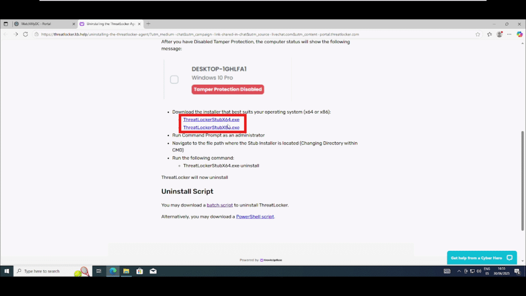Image resolution: width=526 pixels, height=296 pixels.
Task: Click 'ThreatLocker will now uninstall' text
Action: click(x=195, y=177)
